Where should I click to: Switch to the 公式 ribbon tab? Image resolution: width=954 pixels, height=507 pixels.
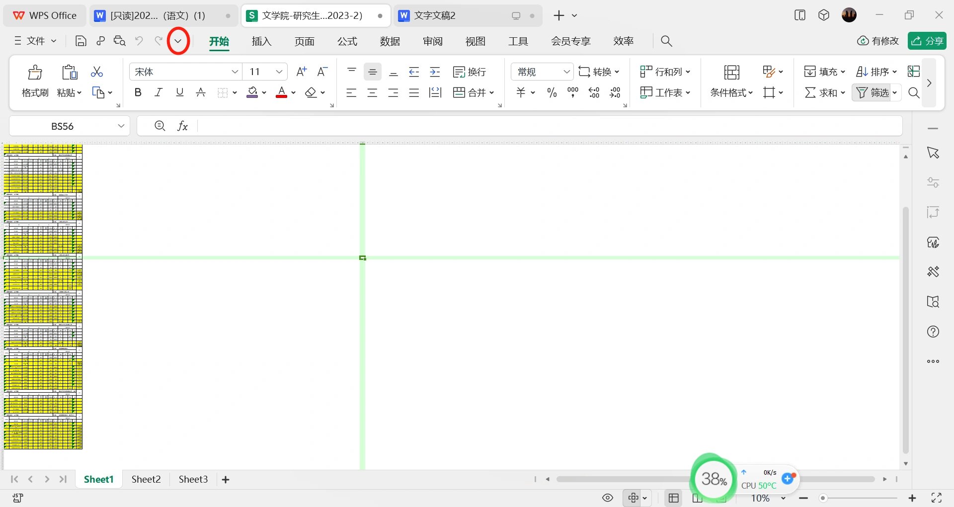click(347, 41)
